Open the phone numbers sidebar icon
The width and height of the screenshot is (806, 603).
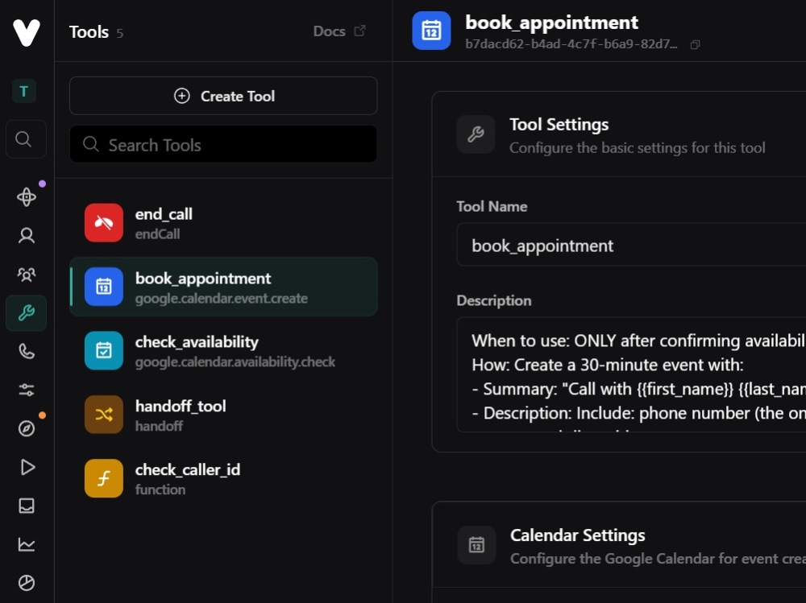coord(27,351)
